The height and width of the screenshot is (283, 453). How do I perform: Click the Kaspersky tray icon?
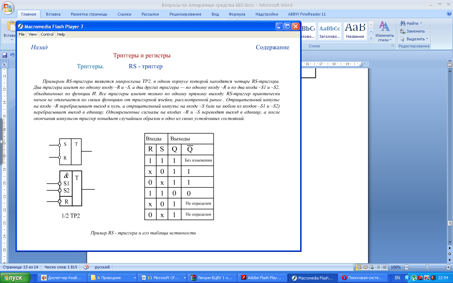[426, 278]
